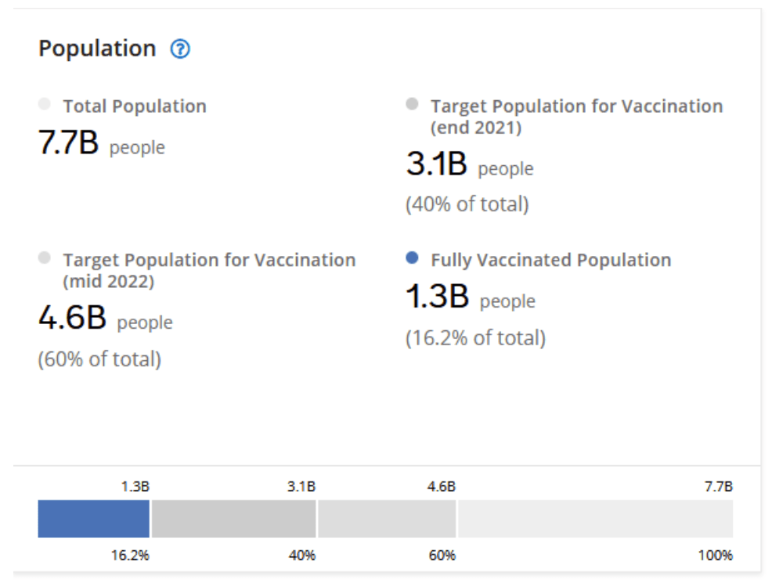Click the 100% label under the bar

[x=715, y=556]
